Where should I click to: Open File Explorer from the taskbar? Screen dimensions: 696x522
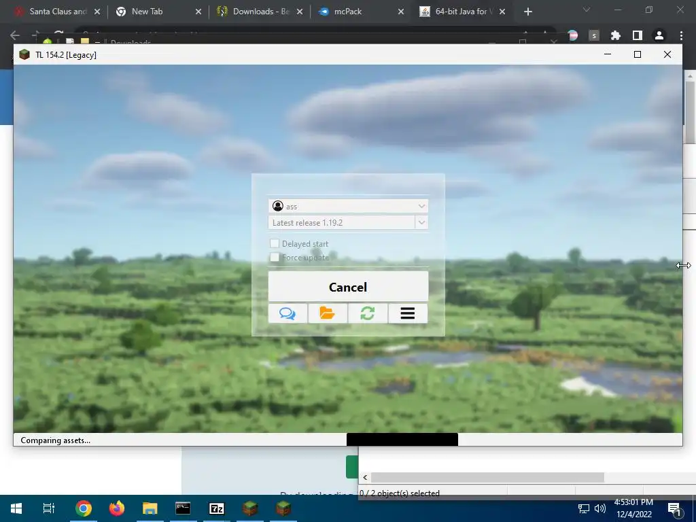150,508
